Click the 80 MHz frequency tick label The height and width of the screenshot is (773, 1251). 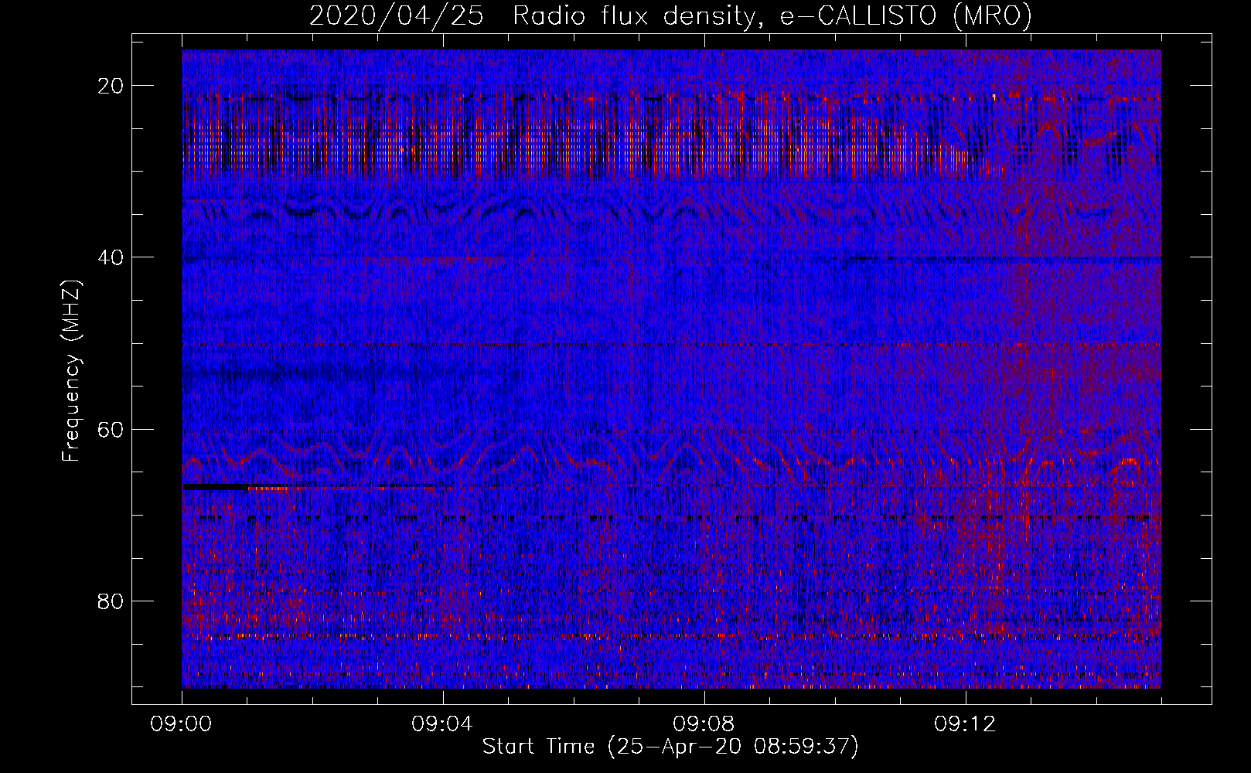pos(111,601)
